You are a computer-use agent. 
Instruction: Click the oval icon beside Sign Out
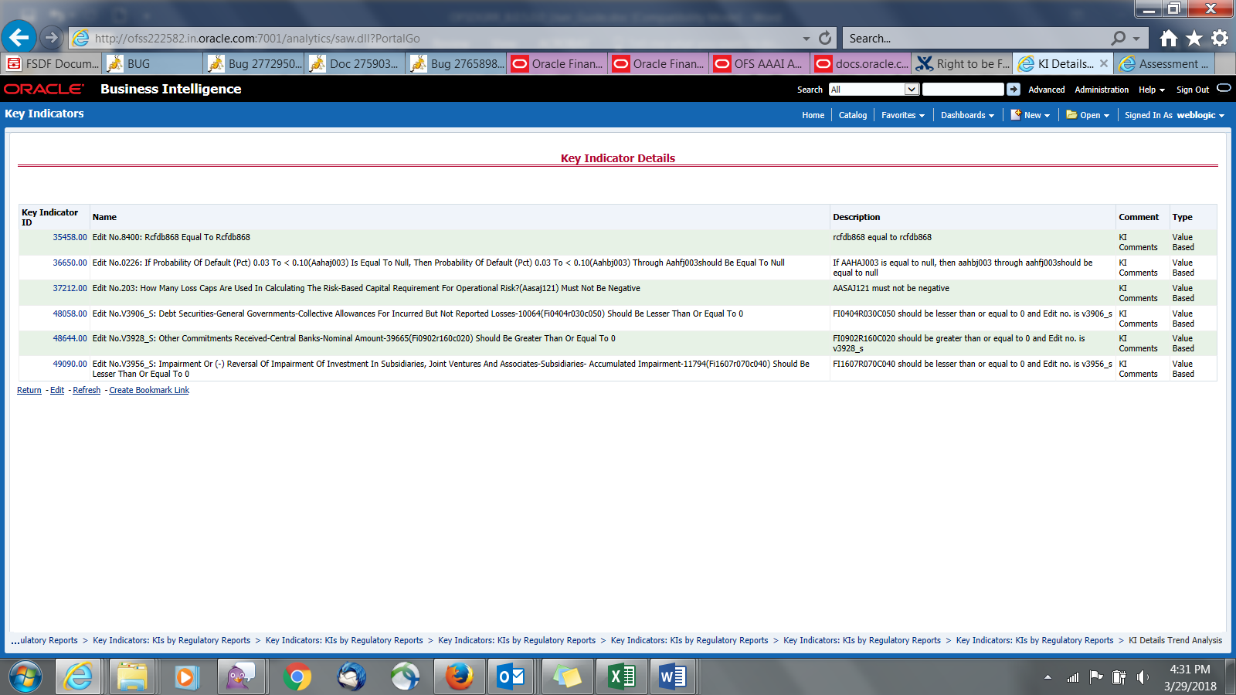(1224, 88)
